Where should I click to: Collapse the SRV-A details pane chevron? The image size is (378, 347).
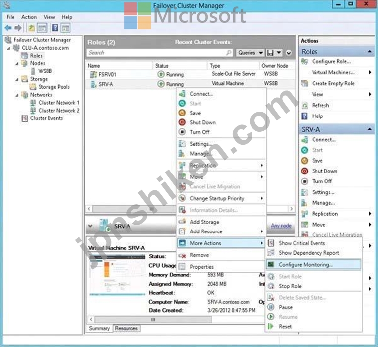90,226
